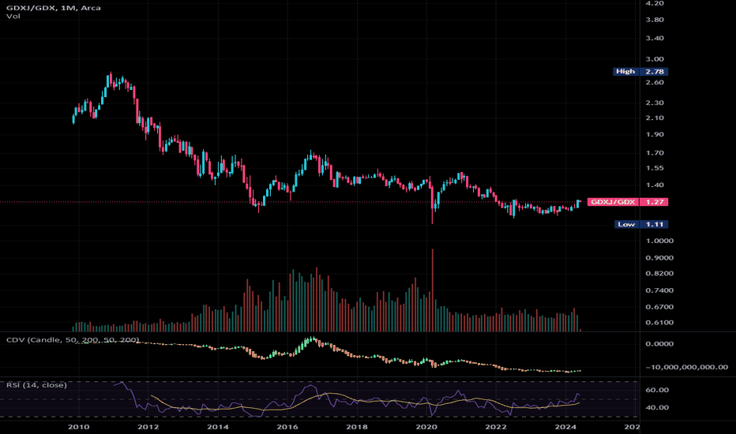This screenshot has height=434, width=736.
Task: Click the −10,000,000,000.00 CDV axis value
Action: click(x=687, y=368)
